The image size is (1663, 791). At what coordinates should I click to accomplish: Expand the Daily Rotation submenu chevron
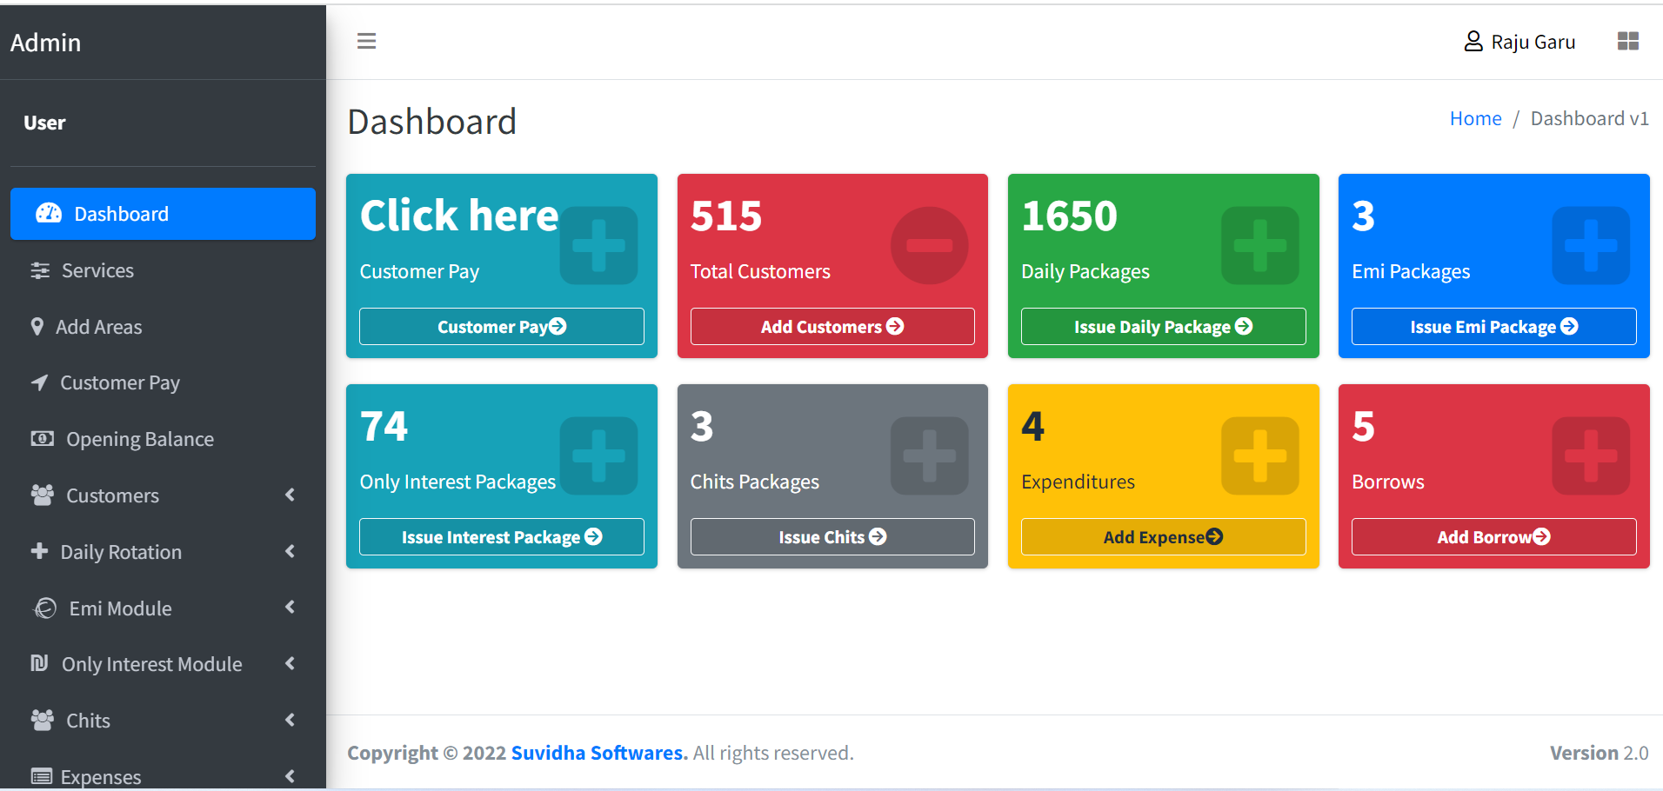[x=290, y=551]
